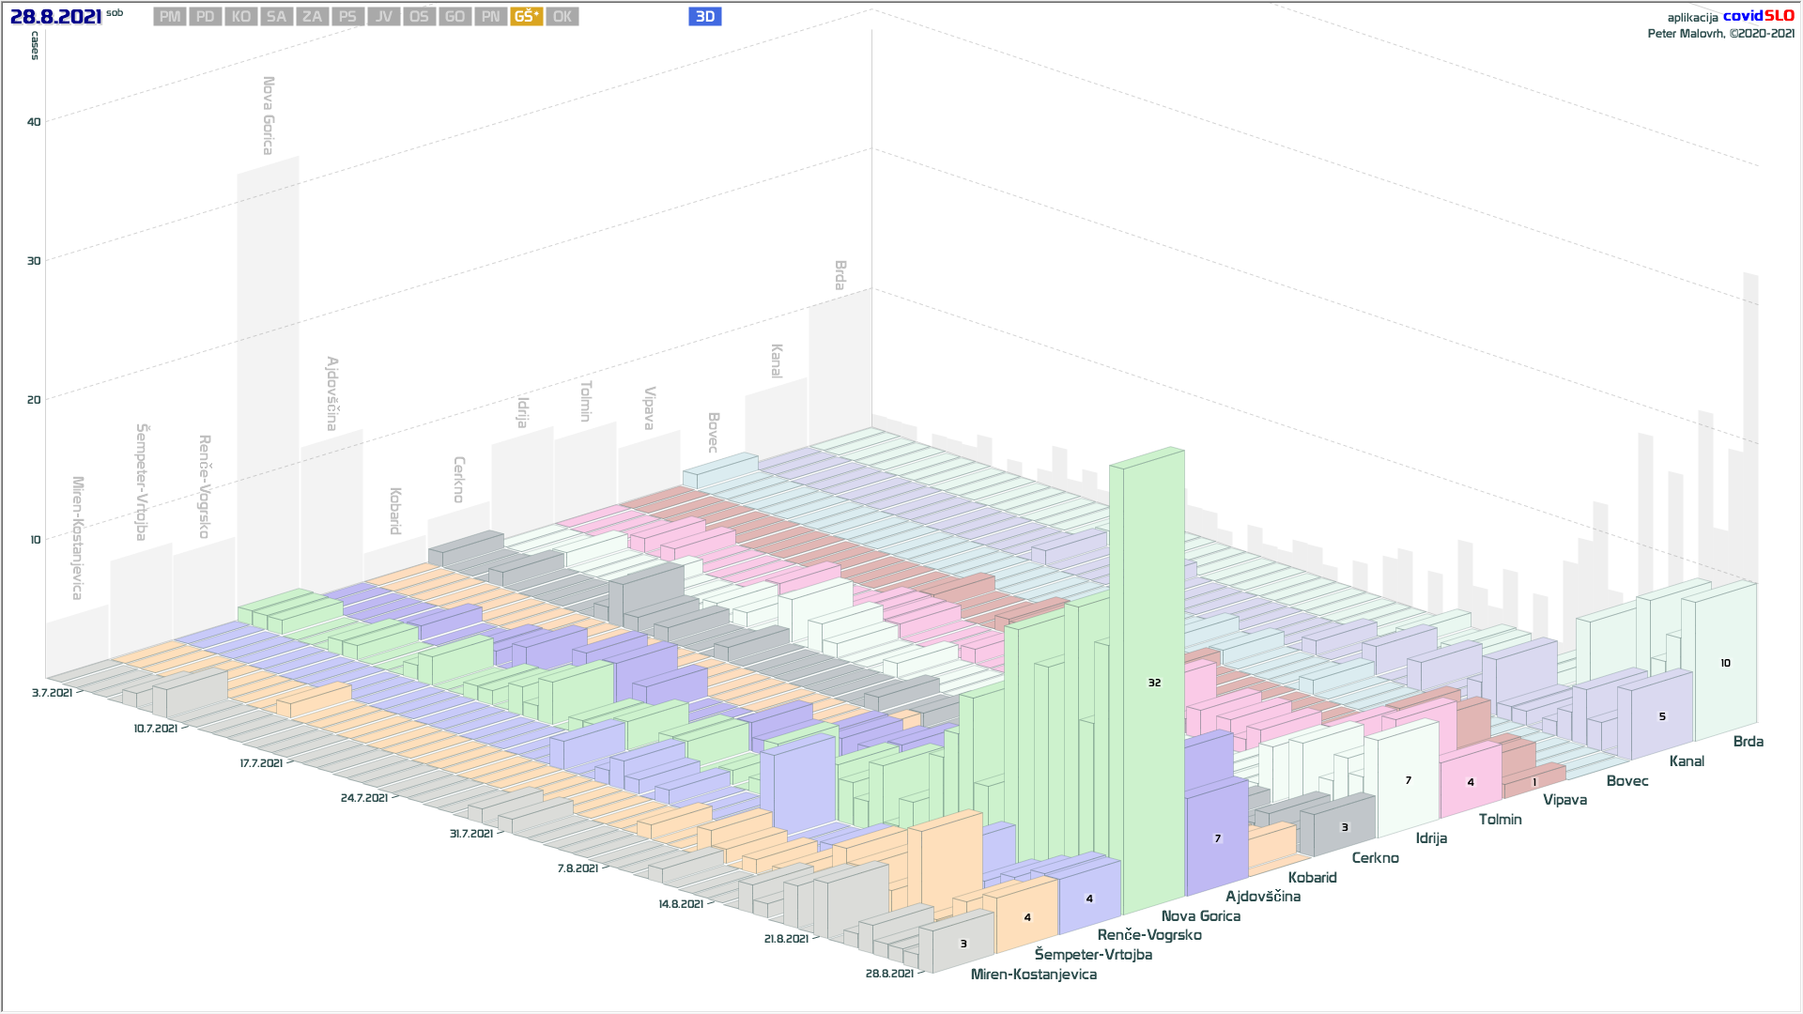Select the Ajdovščina municipality label
Image resolution: width=1803 pixels, height=1014 pixels.
tap(1262, 897)
